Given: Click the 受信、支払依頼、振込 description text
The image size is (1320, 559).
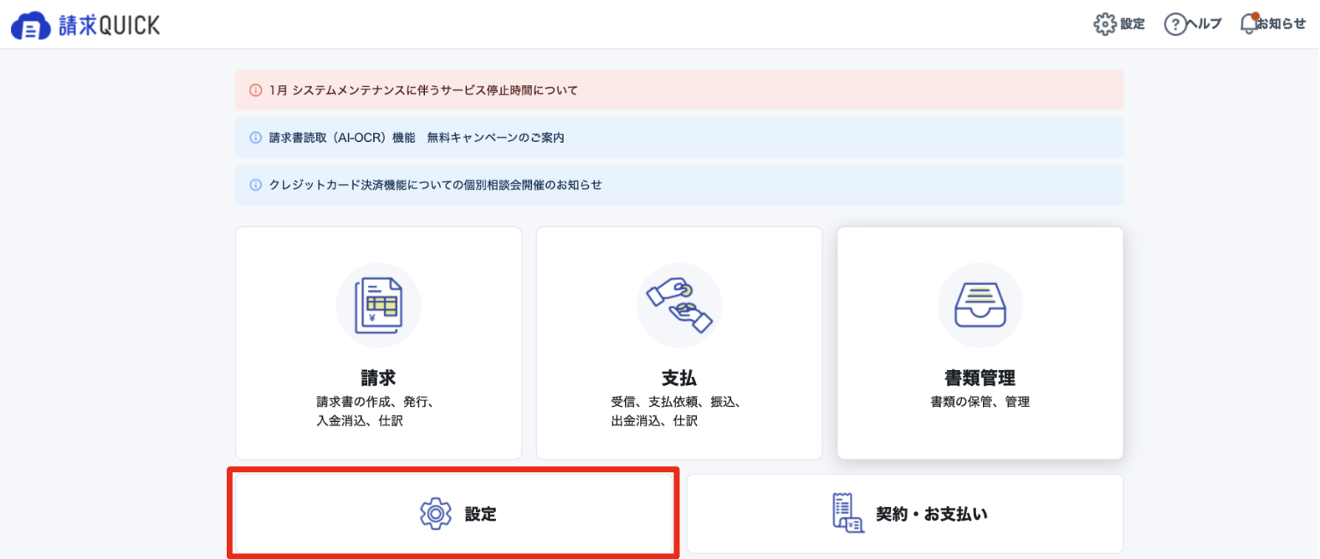Looking at the screenshot, I should tap(676, 411).
